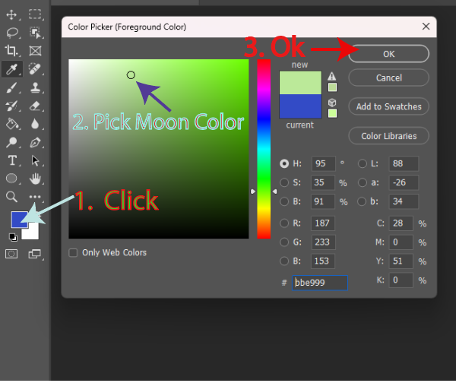
Task: Select the G green radio button
Action: tap(284, 242)
